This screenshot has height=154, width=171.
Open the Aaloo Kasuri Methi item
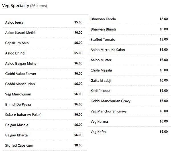click(x=44, y=33)
